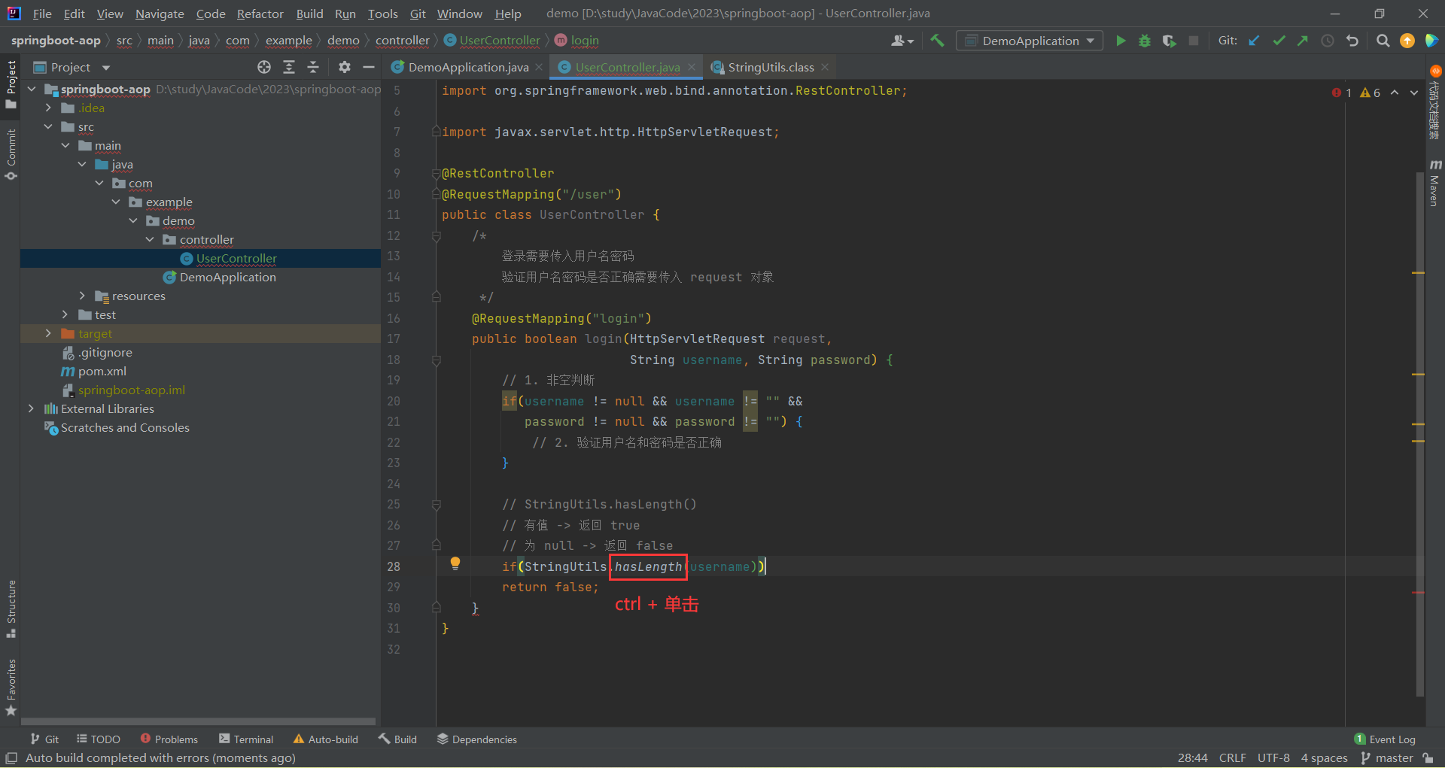Open the Navigate menu
This screenshot has height=768, width=1445.
(x=160, y=14)
